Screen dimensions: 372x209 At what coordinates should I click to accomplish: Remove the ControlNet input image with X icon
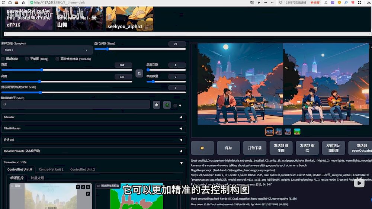[x=88, y=187]
